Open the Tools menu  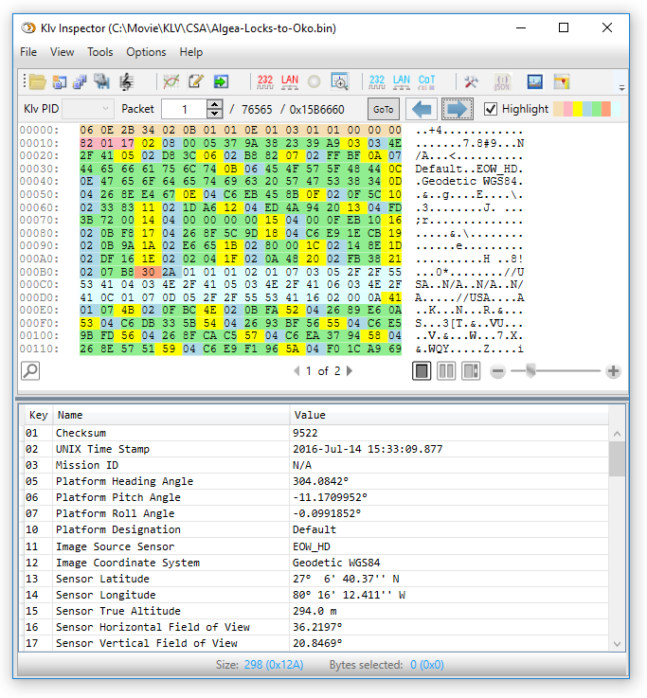tap(99, 52)
